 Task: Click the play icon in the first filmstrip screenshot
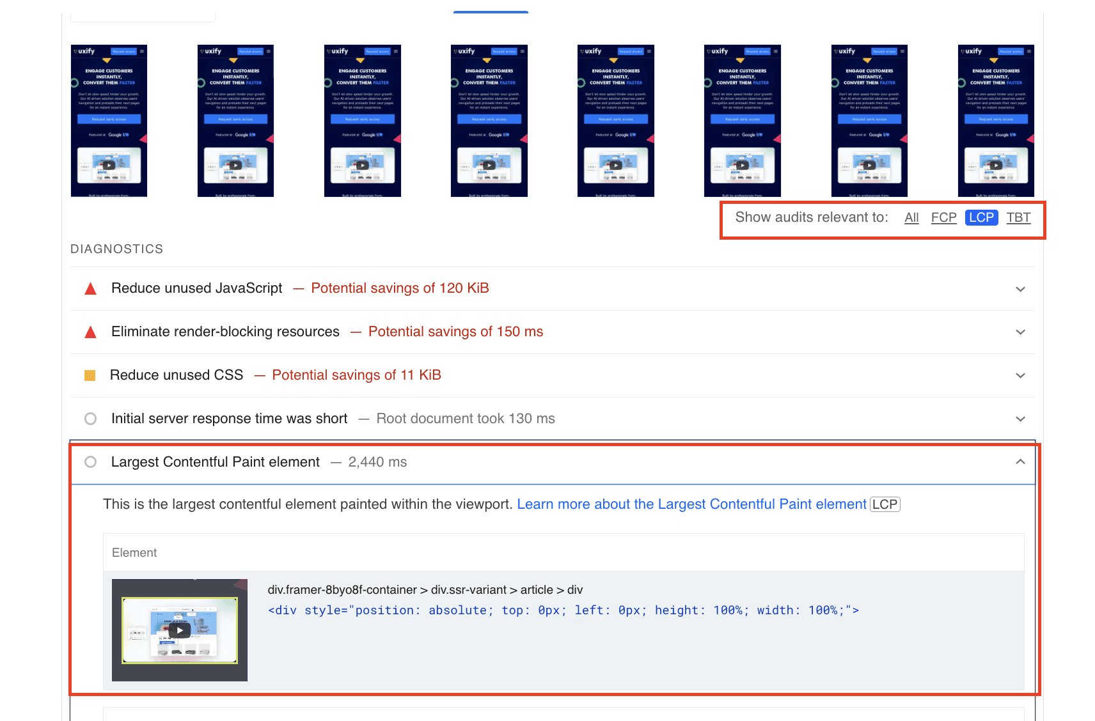point(108,165)
